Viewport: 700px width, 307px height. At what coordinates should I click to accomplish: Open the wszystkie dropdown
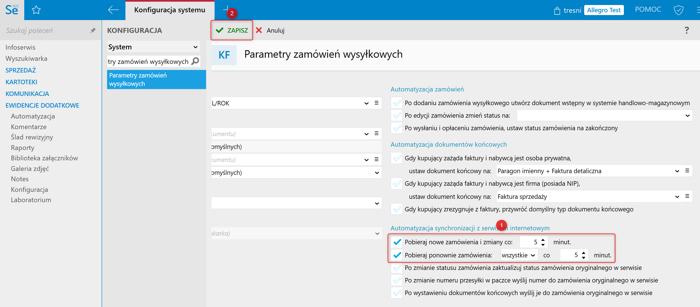point(519,255)
